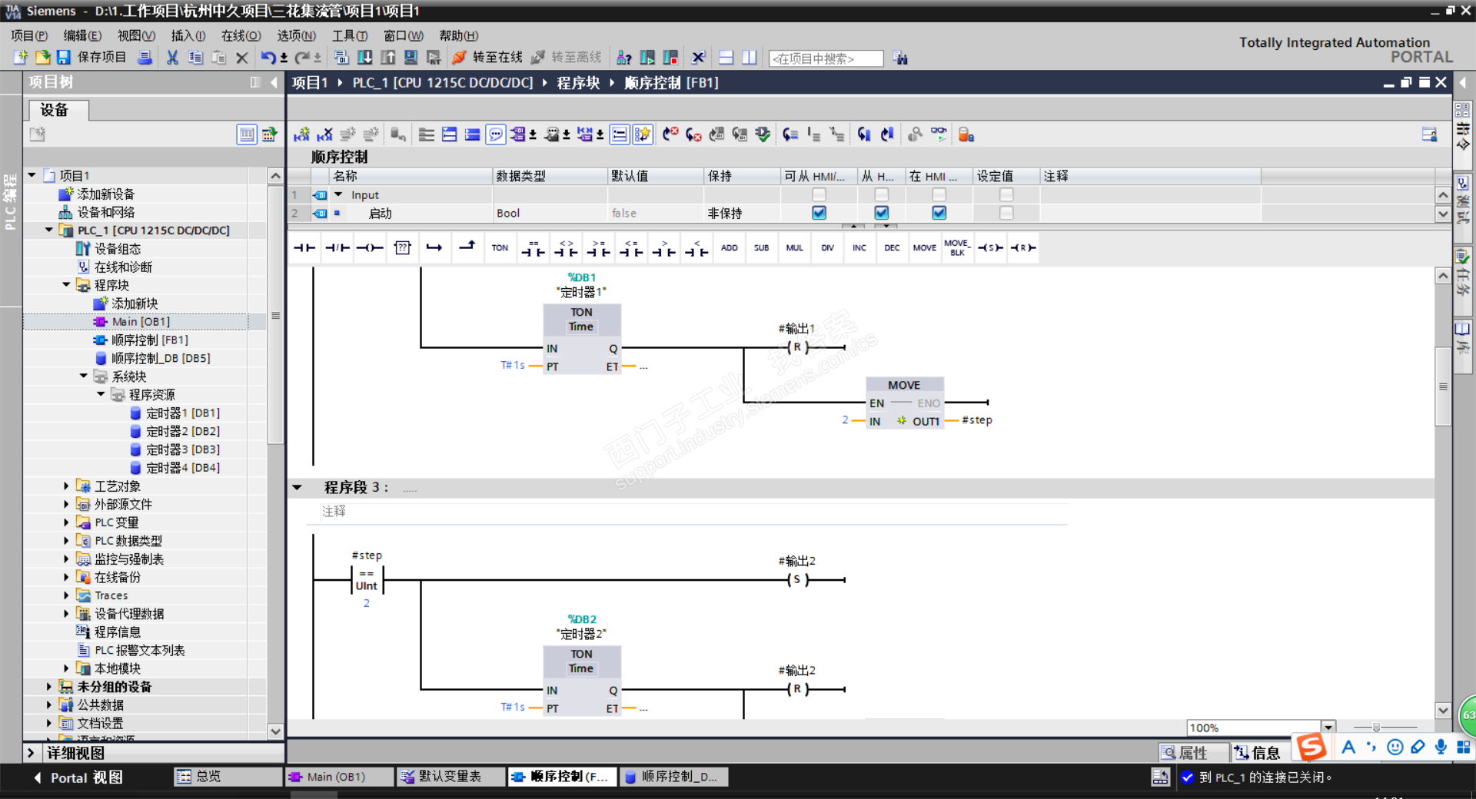This screenshot has width=1476, height=799.
Task: Click the New project icon
Action: [x=21, y=58]
